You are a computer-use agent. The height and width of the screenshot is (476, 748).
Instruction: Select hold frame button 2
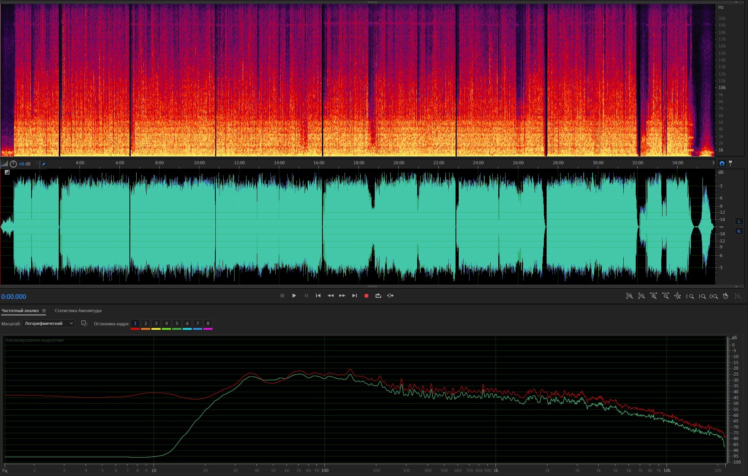coord(145,323)
